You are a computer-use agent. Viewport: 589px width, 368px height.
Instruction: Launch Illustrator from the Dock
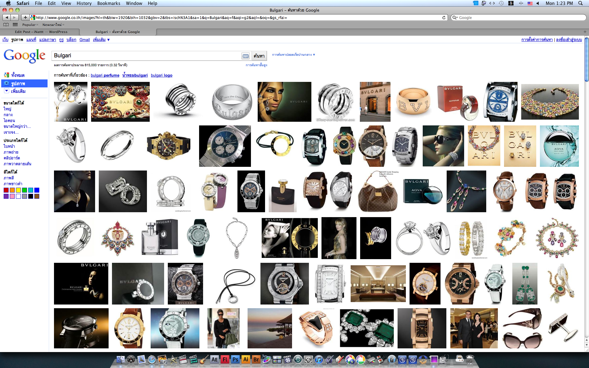(x=246, y=359)
